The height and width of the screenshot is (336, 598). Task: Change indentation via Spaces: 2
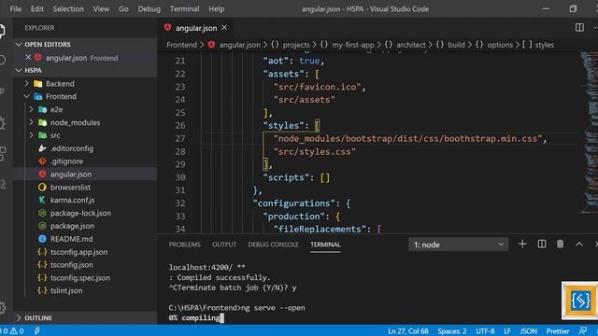click(452, 331)
